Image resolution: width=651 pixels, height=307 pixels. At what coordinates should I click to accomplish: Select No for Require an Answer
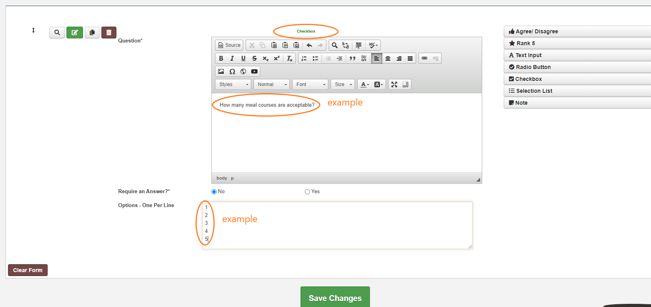214,192
